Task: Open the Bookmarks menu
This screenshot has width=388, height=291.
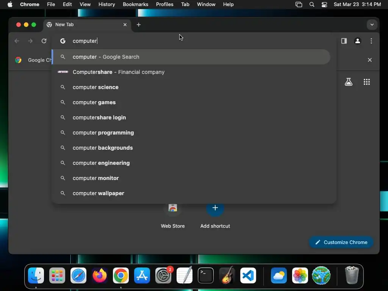Action: 136,4
